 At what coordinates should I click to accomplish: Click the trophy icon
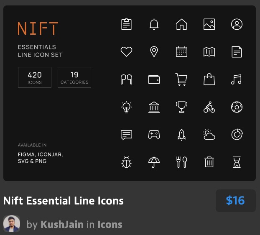[x=181, y=107]
